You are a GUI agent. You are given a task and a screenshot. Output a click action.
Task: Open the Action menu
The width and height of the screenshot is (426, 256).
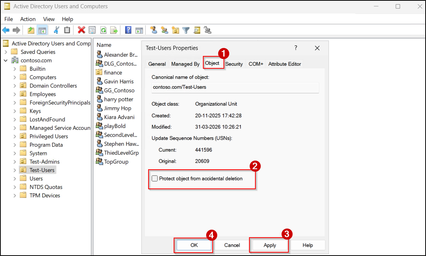coord(28,19)
